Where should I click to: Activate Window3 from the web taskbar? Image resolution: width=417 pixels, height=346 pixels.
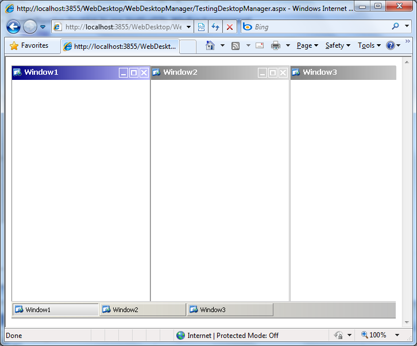click(x=230, y=310)
